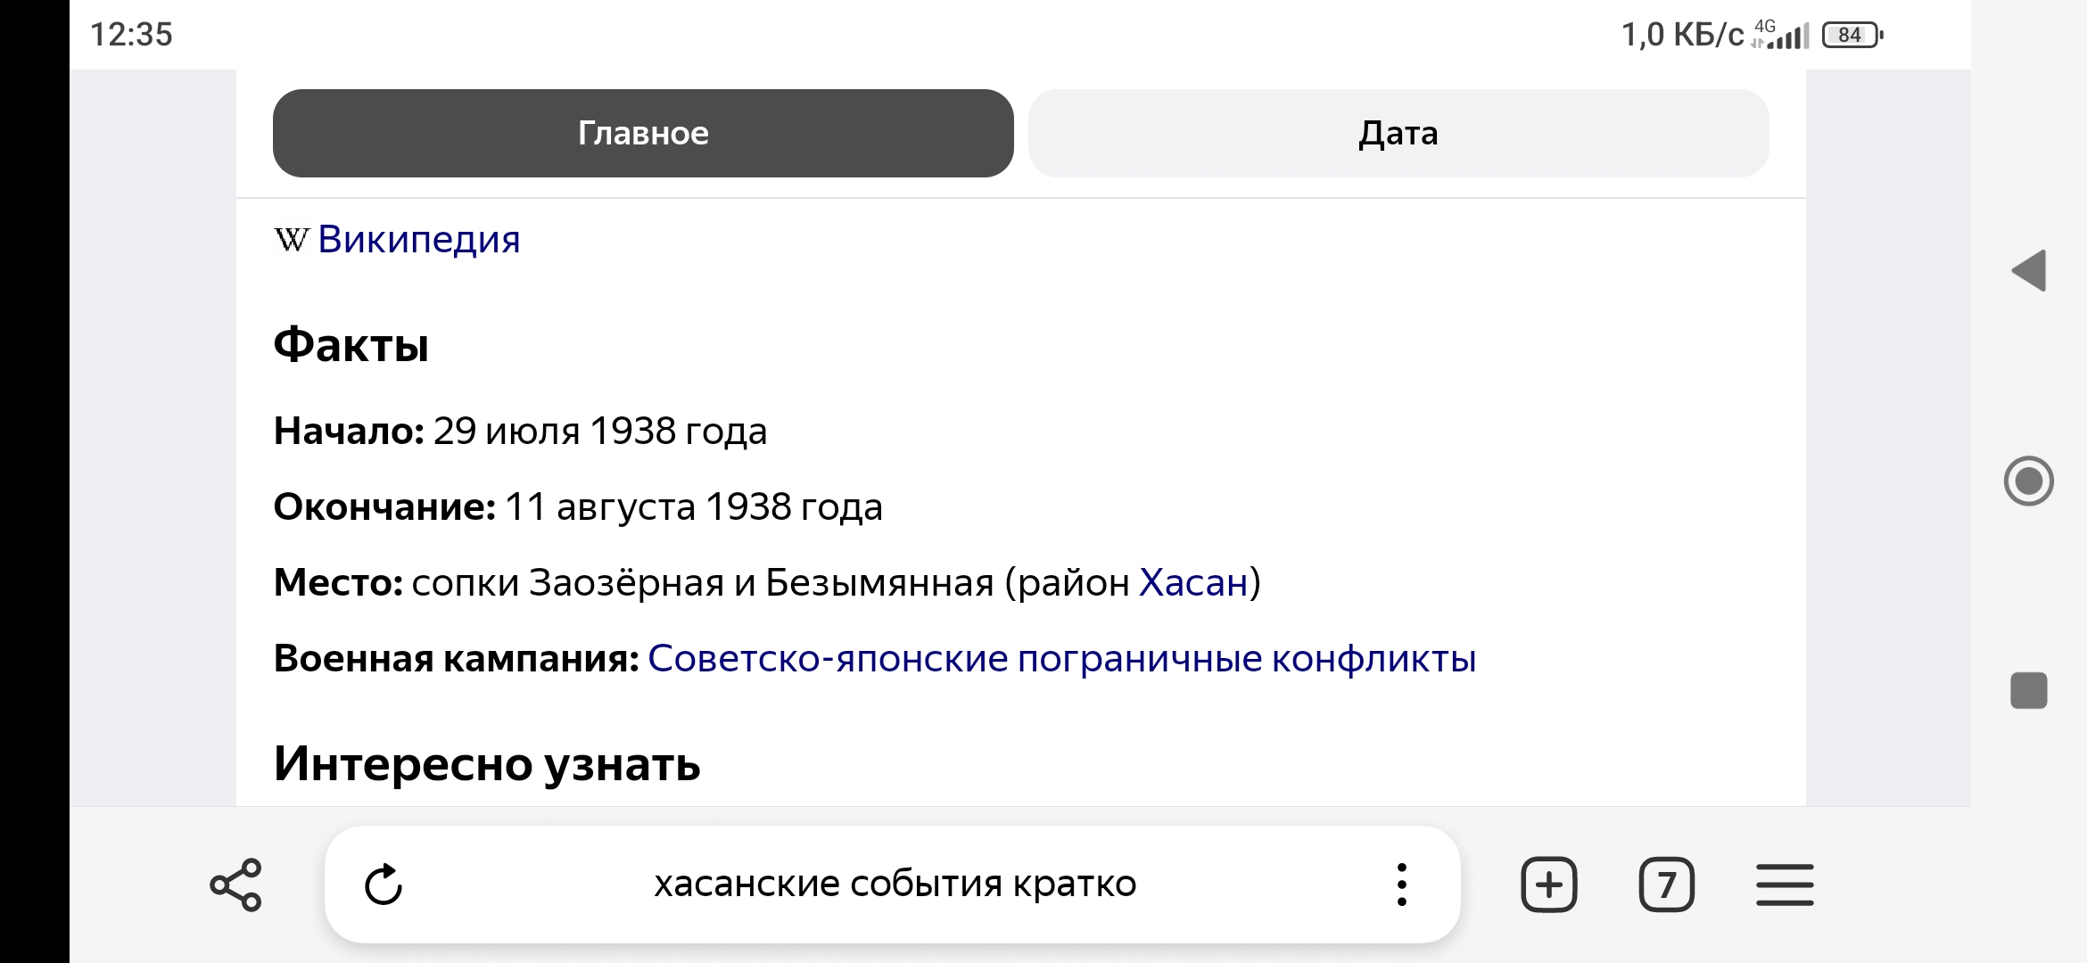Click the Факты section heading

pyautogui.click(x=351, y=345)
